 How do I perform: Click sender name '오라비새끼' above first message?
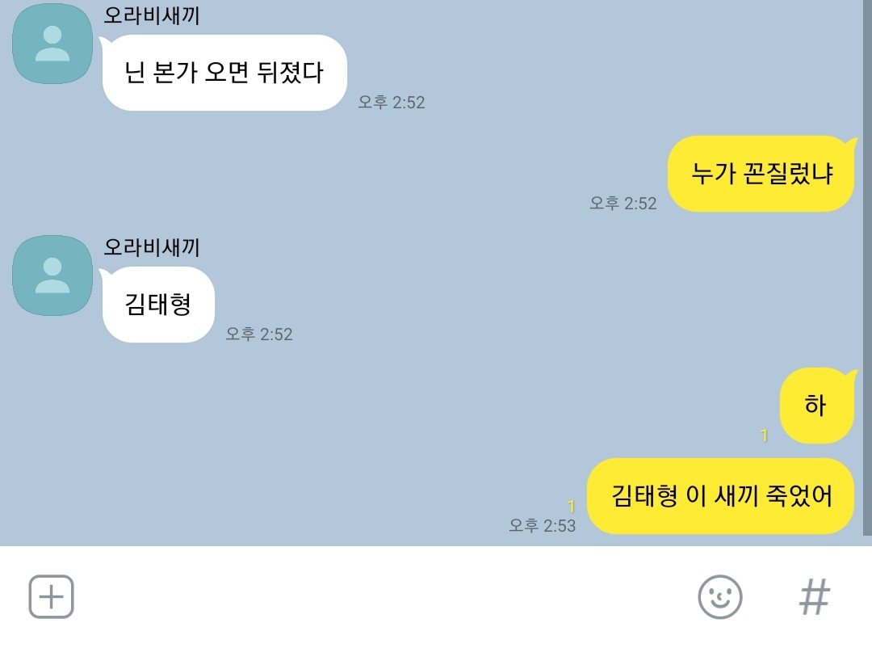coord(152,15)
